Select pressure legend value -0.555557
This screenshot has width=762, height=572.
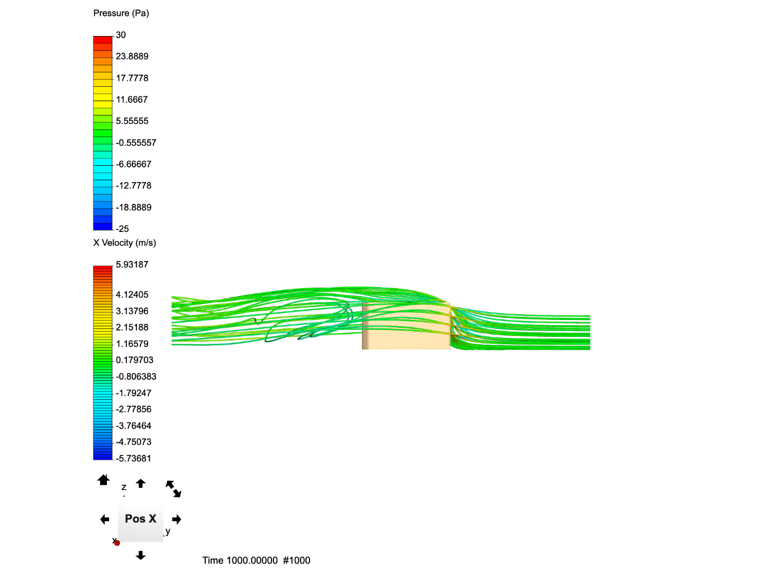pos(136,142)
